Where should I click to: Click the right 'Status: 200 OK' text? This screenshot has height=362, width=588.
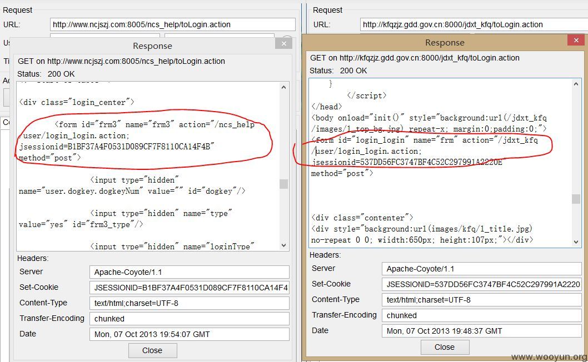[x=338, y=71]
